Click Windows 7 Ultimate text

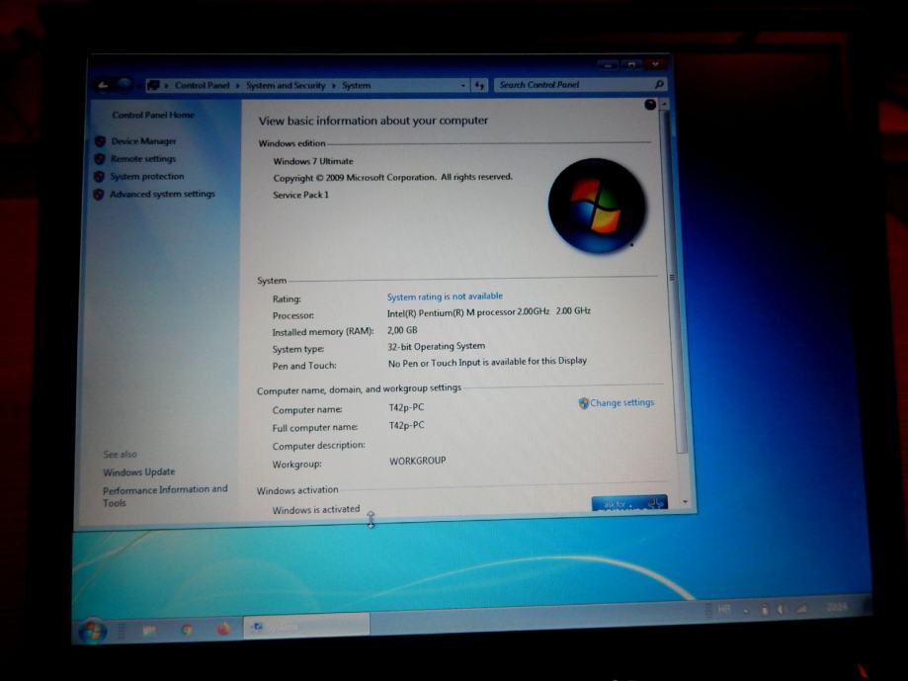point(313,161)
